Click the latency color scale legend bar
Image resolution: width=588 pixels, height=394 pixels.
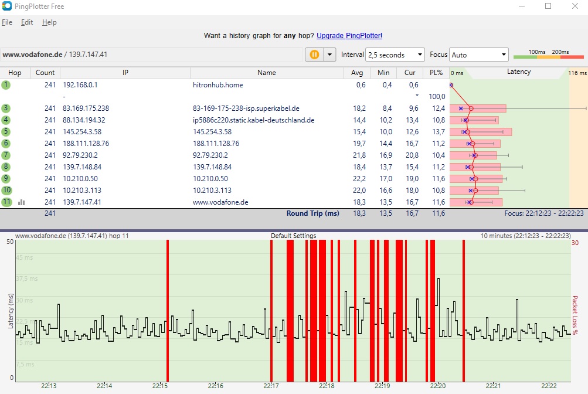[x=548, y=56]
